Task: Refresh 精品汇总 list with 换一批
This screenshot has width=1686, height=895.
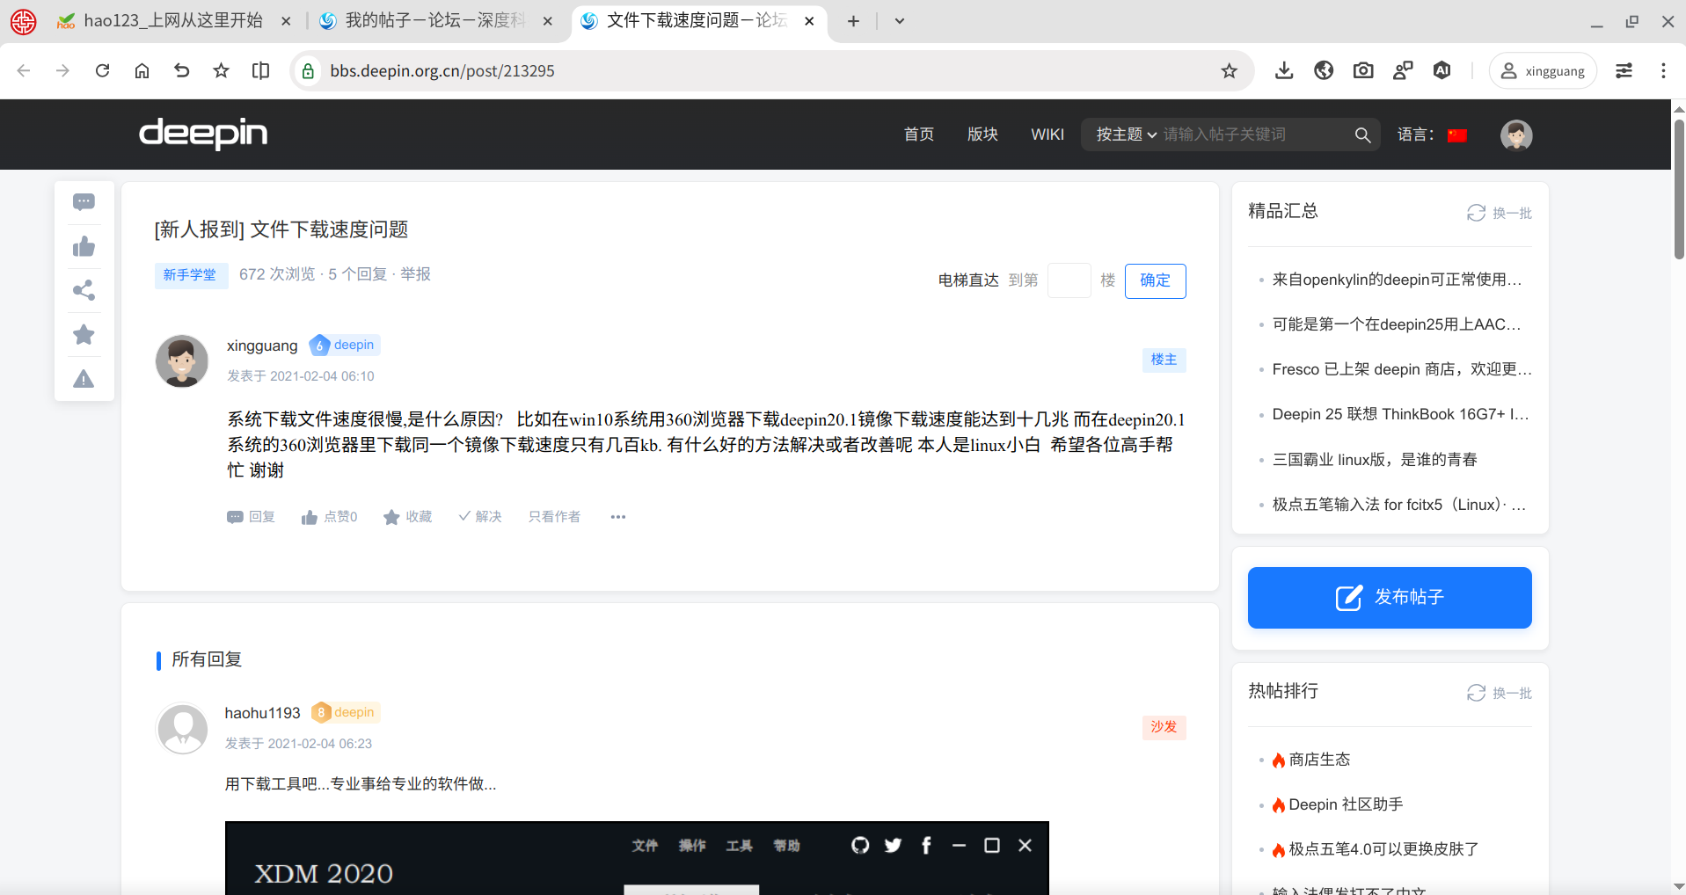Action: [1499, 213]
